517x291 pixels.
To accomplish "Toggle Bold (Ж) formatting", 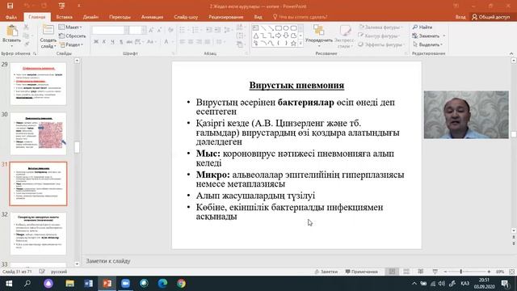I will point(96,41).
